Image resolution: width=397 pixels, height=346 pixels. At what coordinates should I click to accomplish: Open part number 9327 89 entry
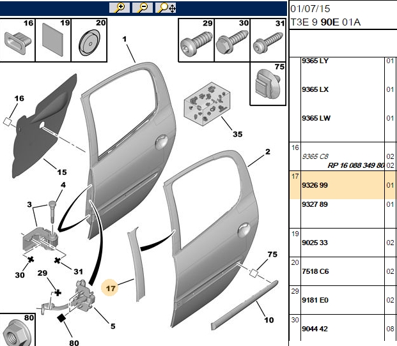click(315, 204)
